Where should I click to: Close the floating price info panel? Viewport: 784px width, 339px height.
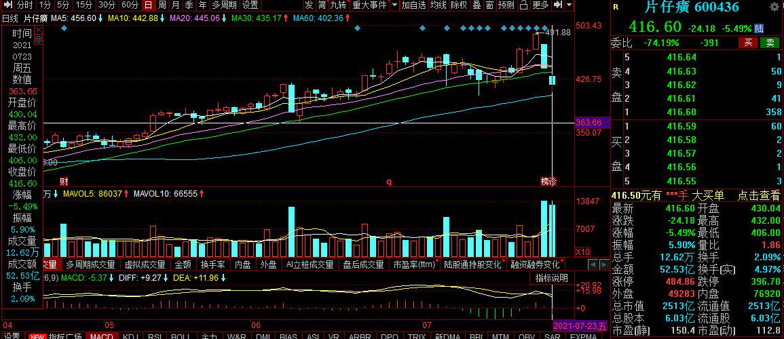[x=39, y=31]
